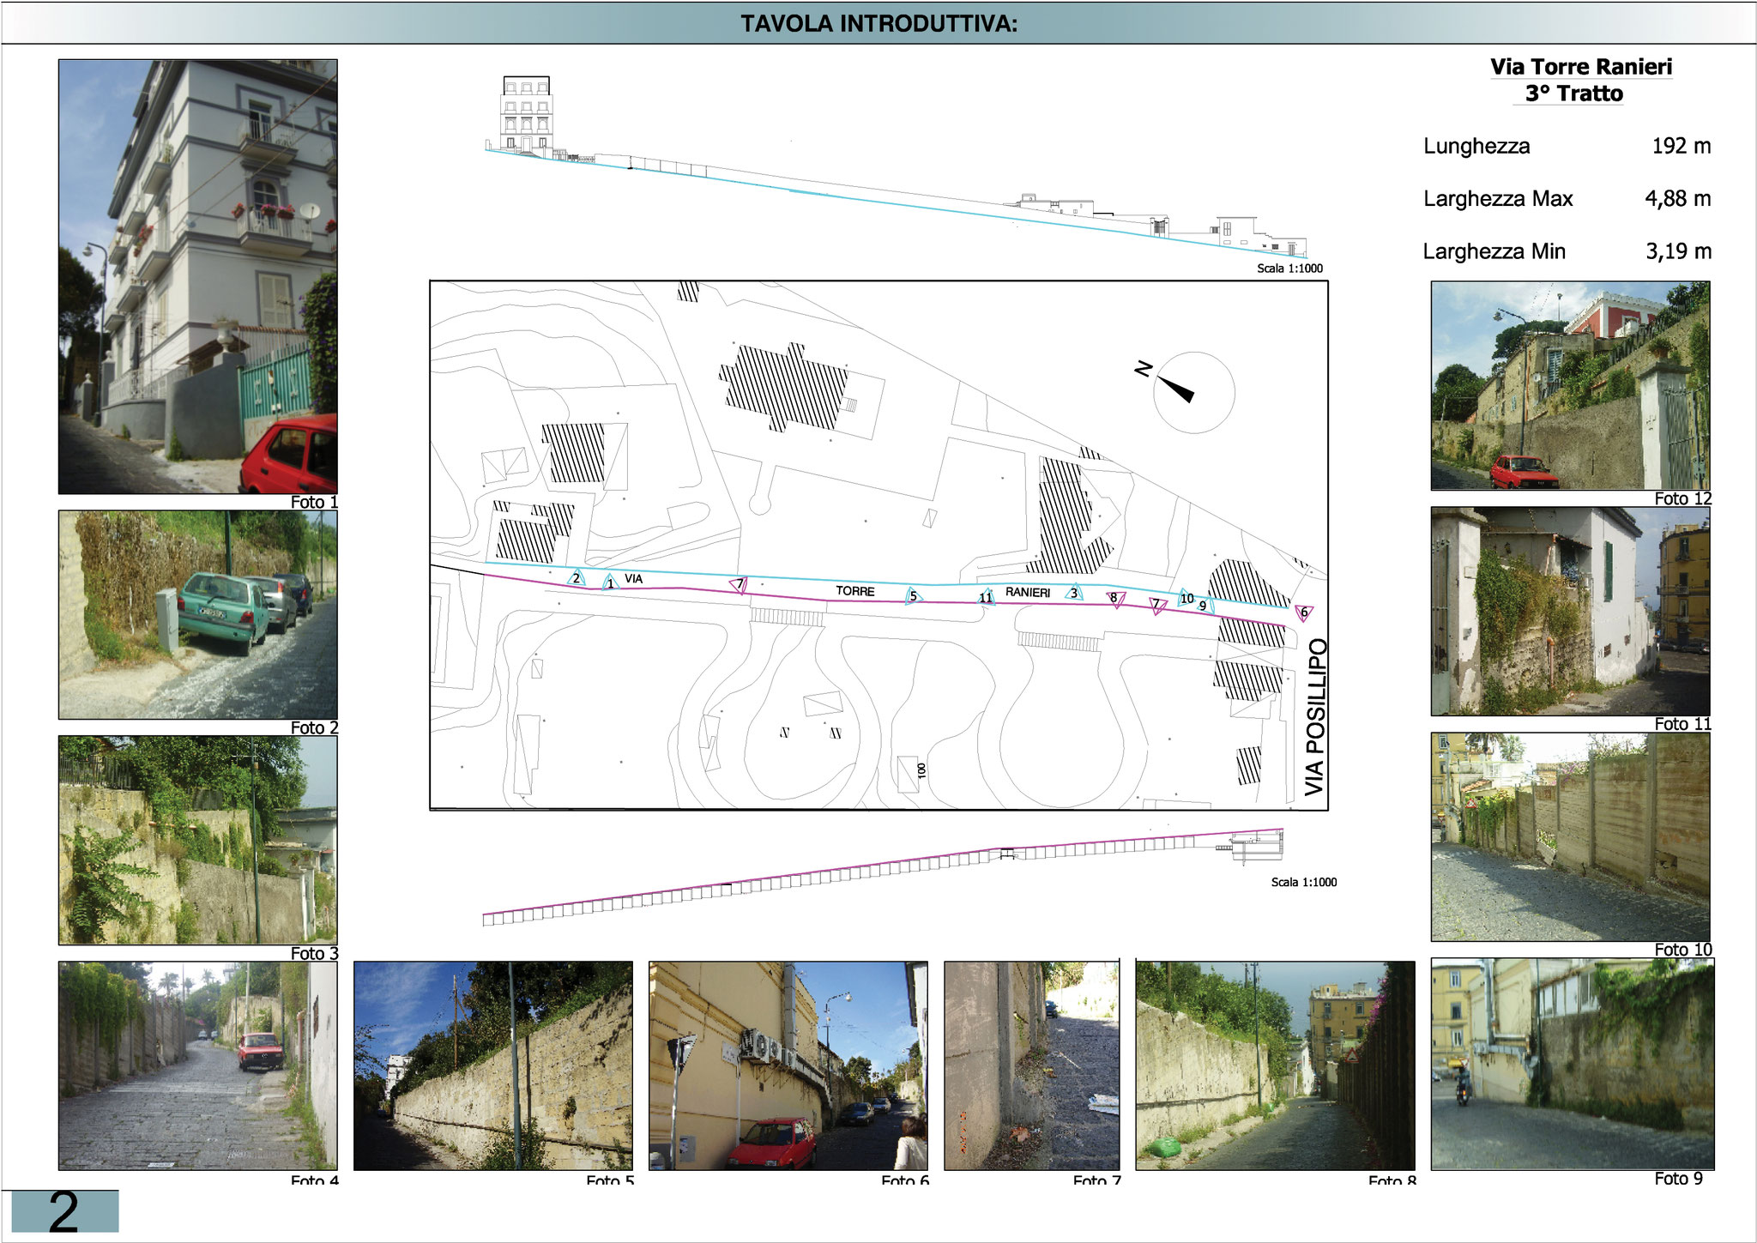Open the Foto 1 building photograph
The height and width of the screenshot is (1243, 1757).
(197, 275)
